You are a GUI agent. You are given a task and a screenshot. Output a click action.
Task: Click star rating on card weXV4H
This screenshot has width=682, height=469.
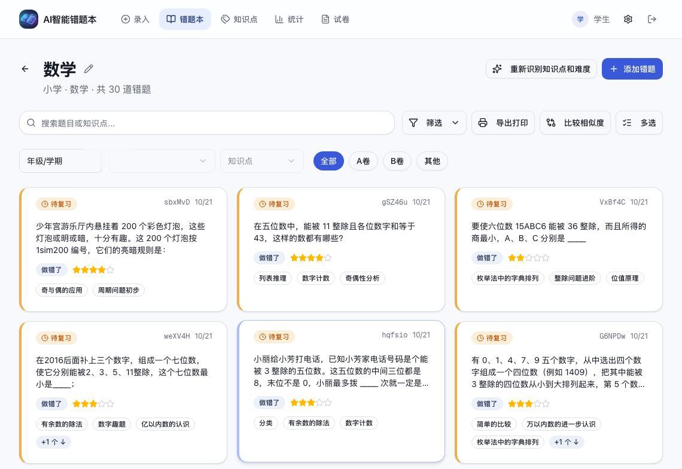[93, 404]
